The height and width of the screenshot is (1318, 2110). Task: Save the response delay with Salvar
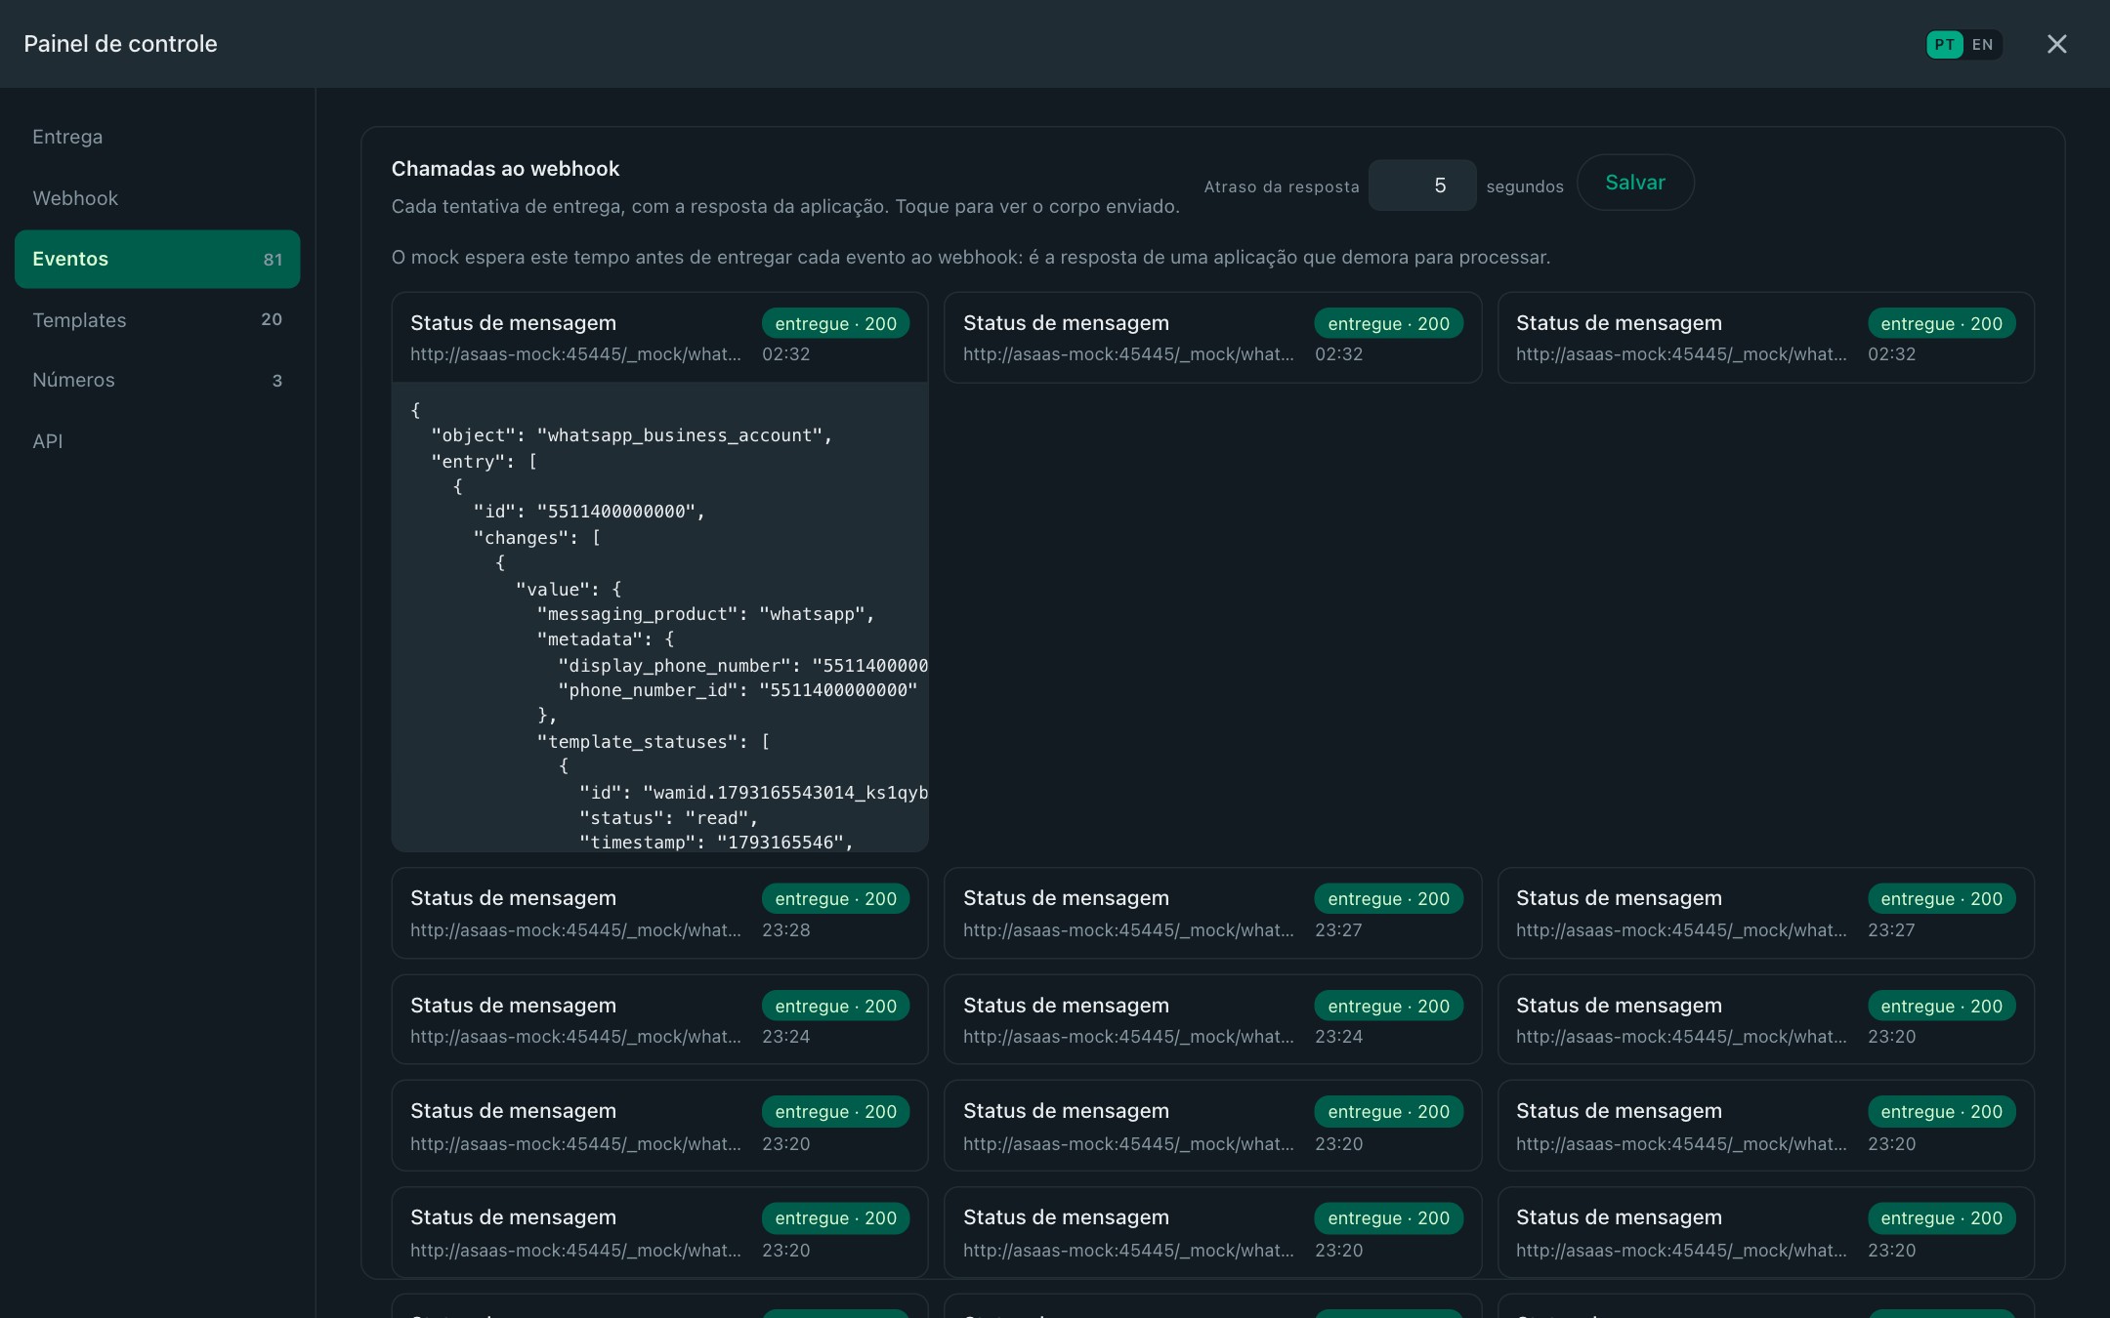[x=1635, y=183]
